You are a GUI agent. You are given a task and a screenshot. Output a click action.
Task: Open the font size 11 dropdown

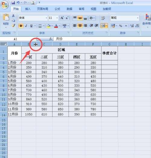pos(57,18)
